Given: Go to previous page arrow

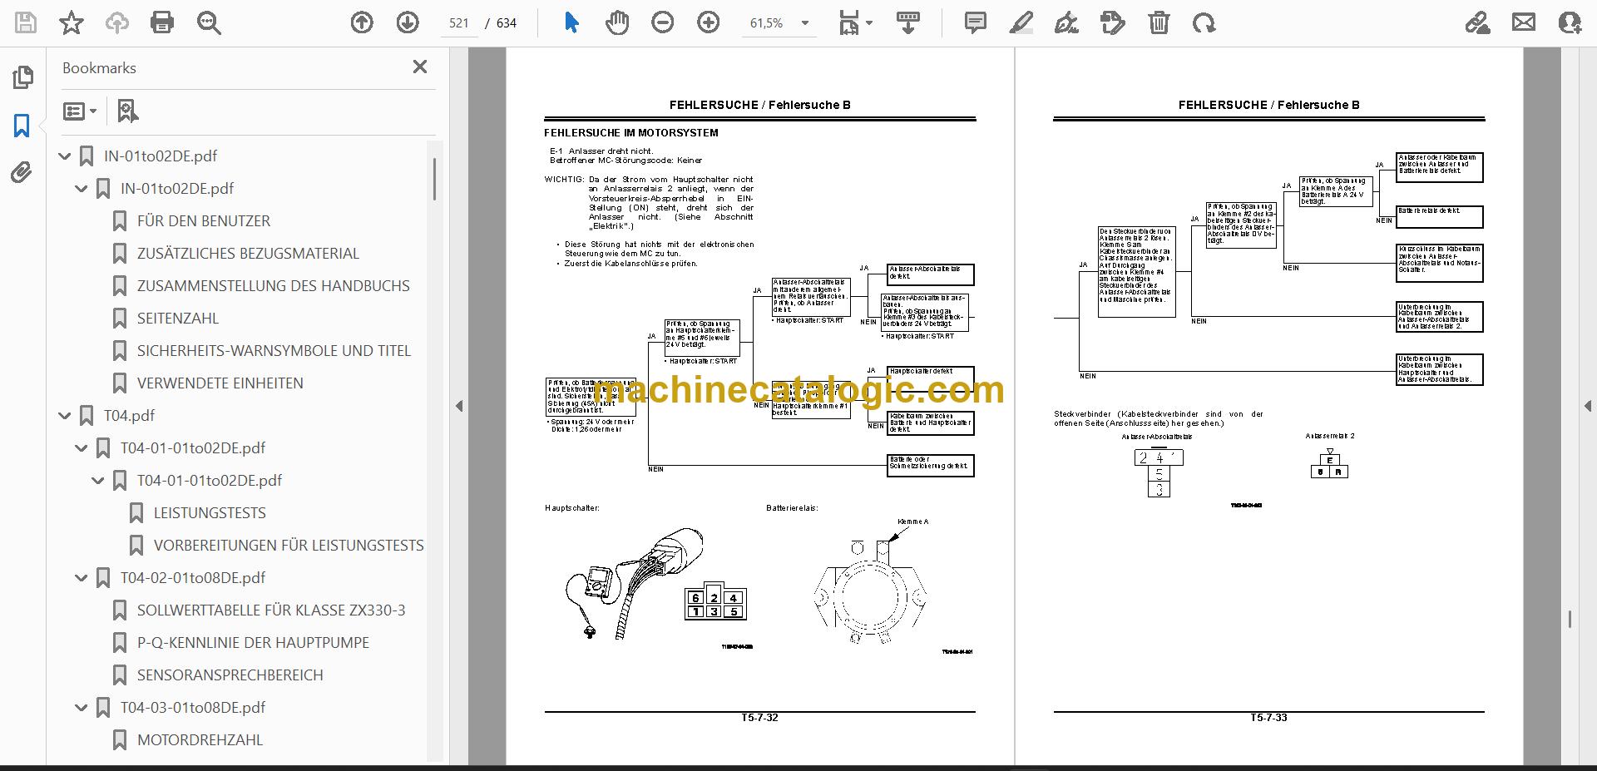Looking at the screenshot, I should tap(362, 22).
